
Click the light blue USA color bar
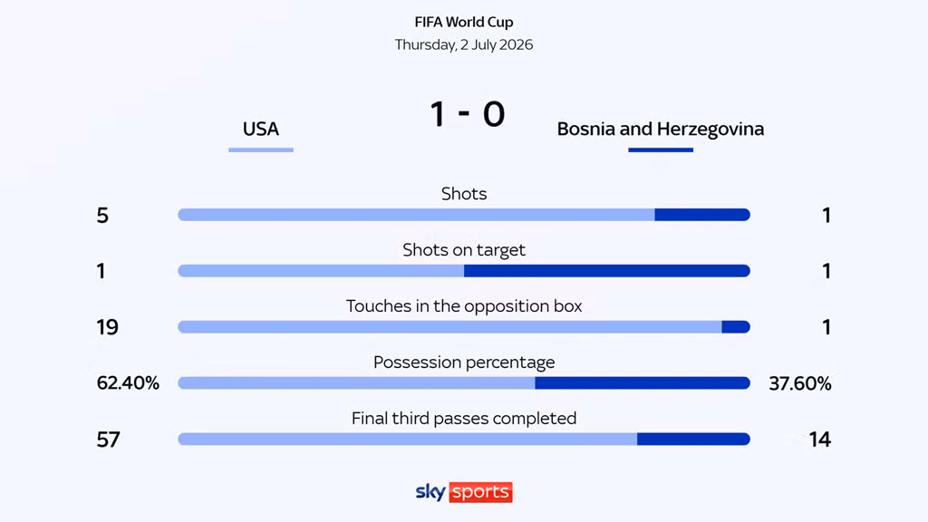[x=261, y=150]
